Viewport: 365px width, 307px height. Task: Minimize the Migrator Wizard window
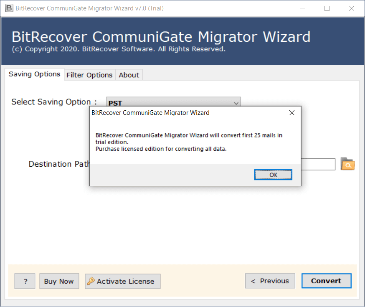pos(303,8)
